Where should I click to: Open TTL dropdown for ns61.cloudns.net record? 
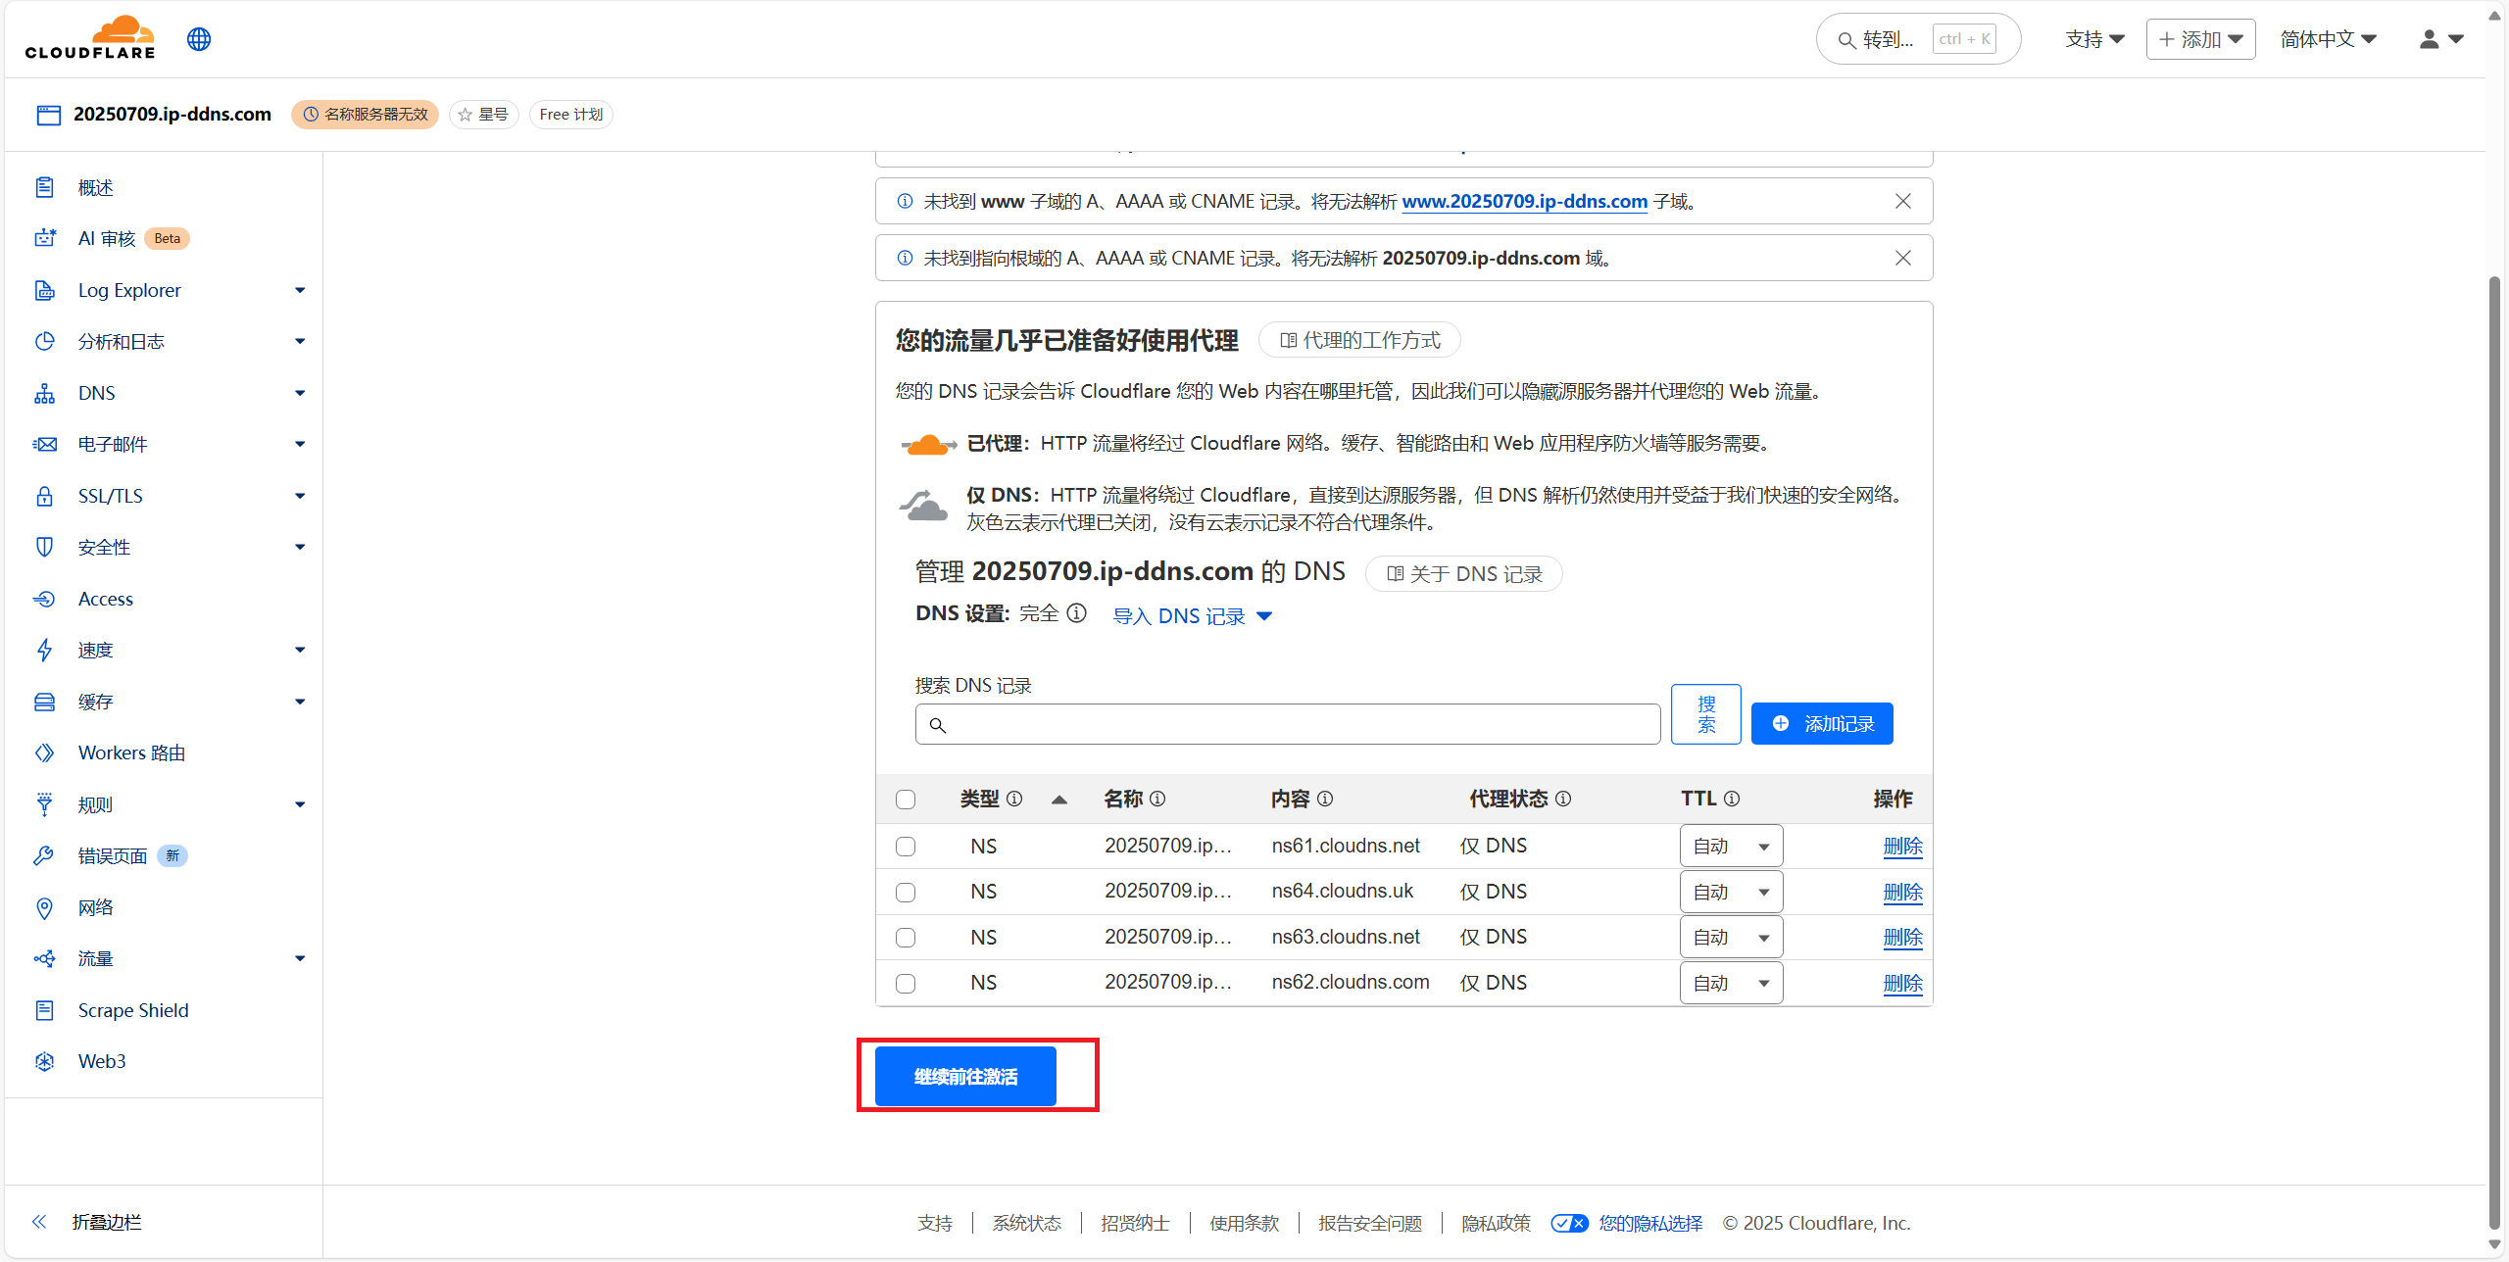coord(1731,847)
